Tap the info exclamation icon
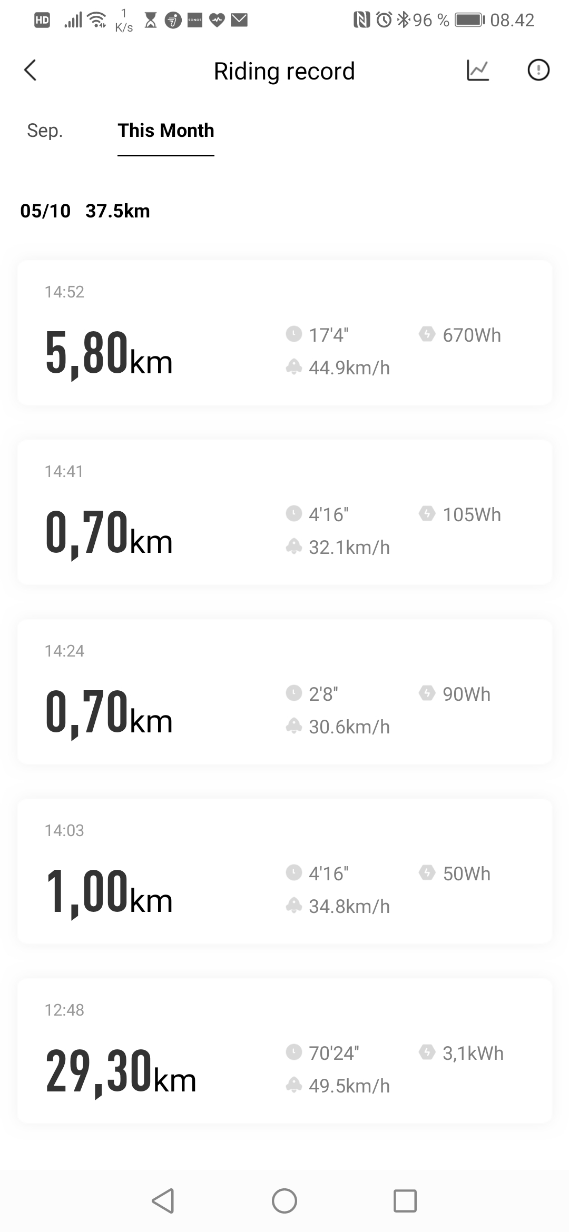This screenshot has height=1232, width=569. point(538,70)
